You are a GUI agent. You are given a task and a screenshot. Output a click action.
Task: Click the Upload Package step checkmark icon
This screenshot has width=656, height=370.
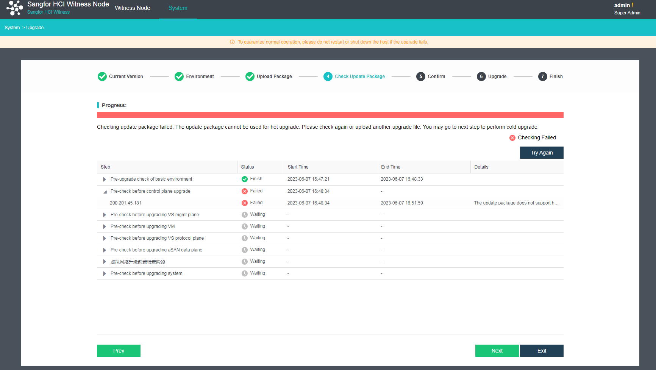250,76
